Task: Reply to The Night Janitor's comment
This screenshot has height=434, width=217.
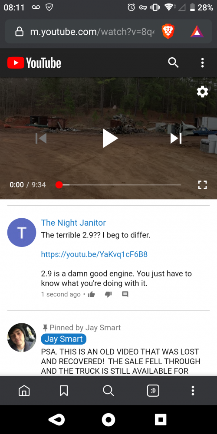Action: point(125,295)
